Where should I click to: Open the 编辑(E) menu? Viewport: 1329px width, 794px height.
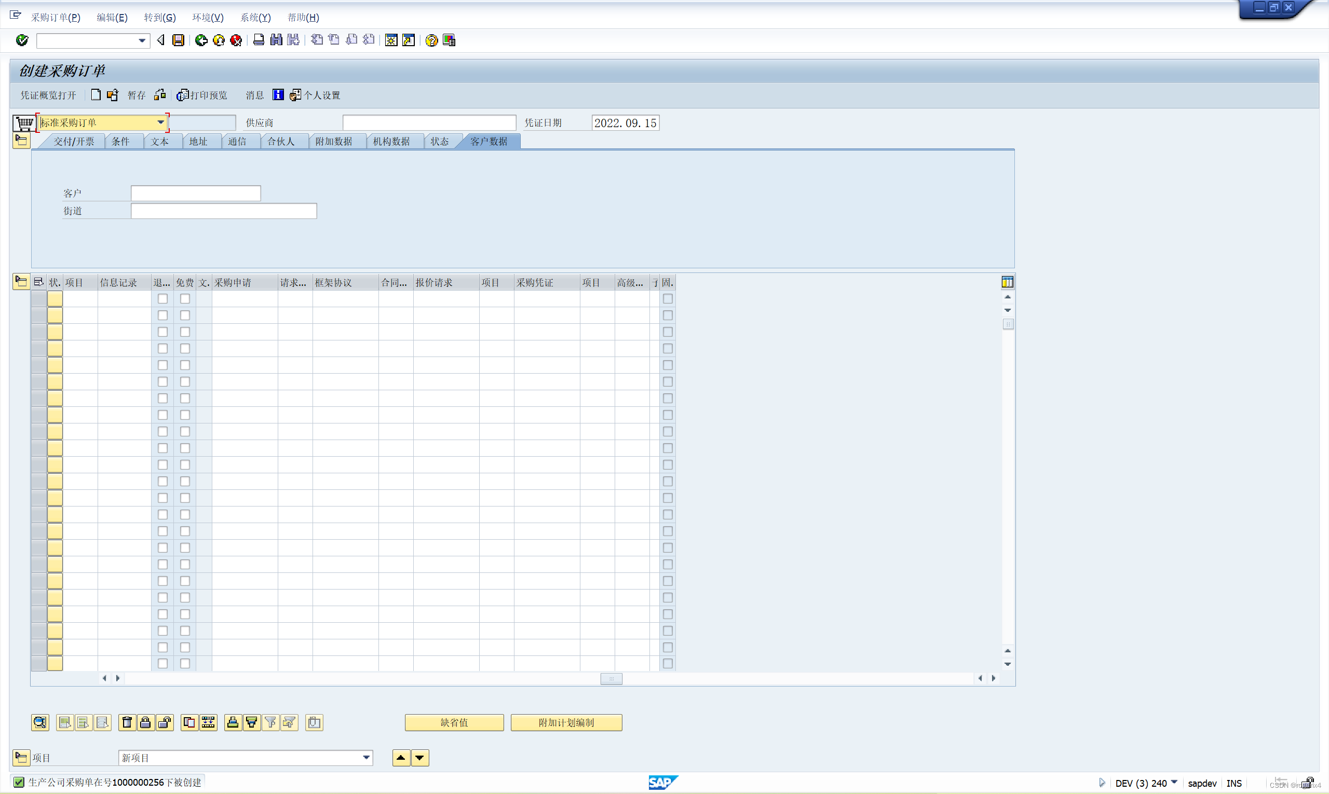(x=112, y=17)
